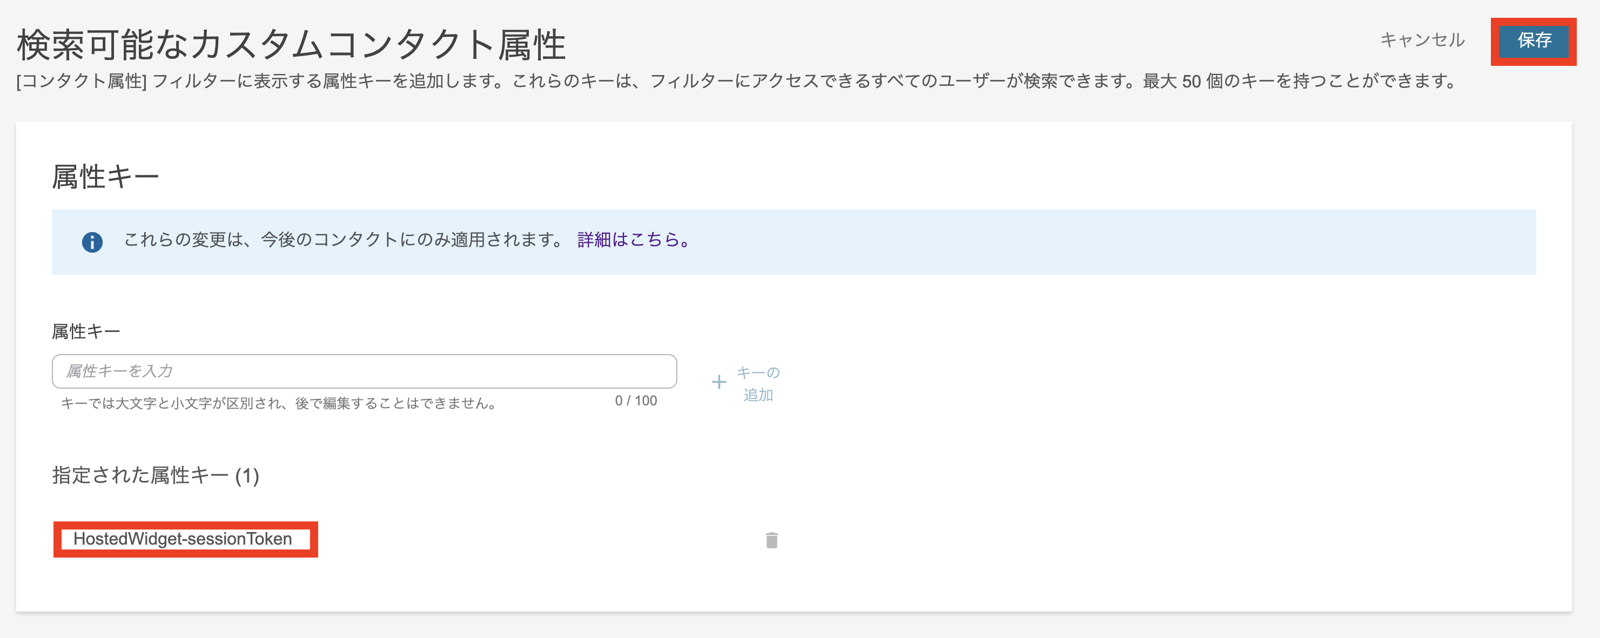Click the 0 / 100 character counter
The height and width of the screenshot is (638, 1600).
pyautogui.click(x=635, y=401)
